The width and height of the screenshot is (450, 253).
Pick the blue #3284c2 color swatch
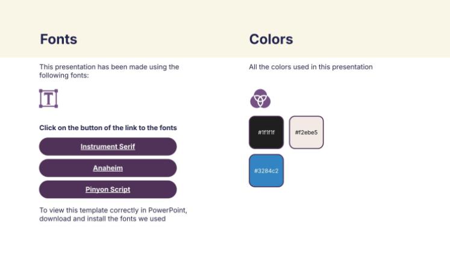point(266,170)
